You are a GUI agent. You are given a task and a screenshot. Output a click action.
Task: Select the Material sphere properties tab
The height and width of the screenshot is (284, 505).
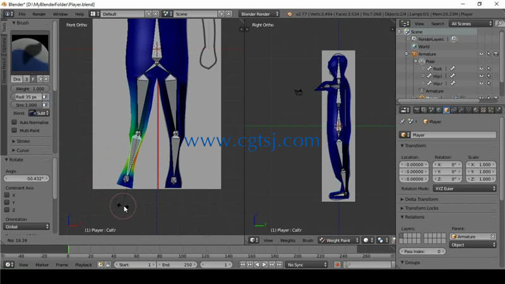coord(476,110)
